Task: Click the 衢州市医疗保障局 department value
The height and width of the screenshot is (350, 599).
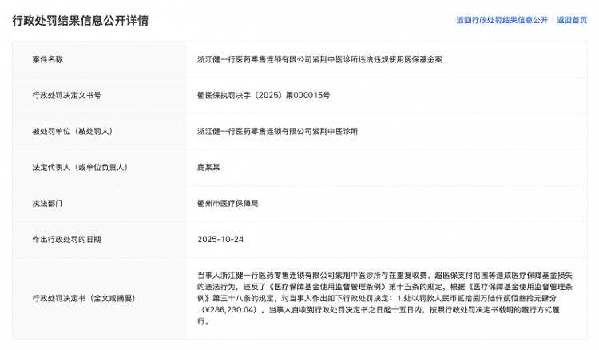Action: point(228,203)
